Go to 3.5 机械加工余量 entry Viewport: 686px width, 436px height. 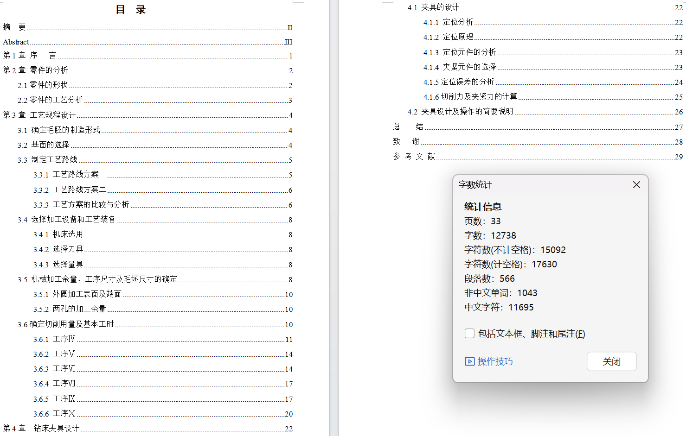(x=155, y=279)
